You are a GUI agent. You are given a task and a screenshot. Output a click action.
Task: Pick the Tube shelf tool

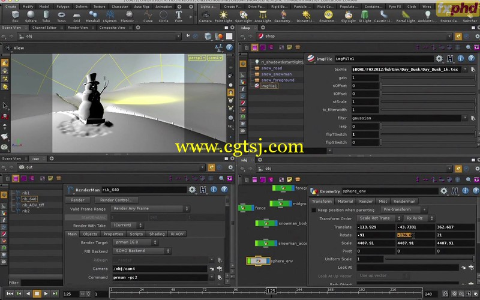click(46, 16)
